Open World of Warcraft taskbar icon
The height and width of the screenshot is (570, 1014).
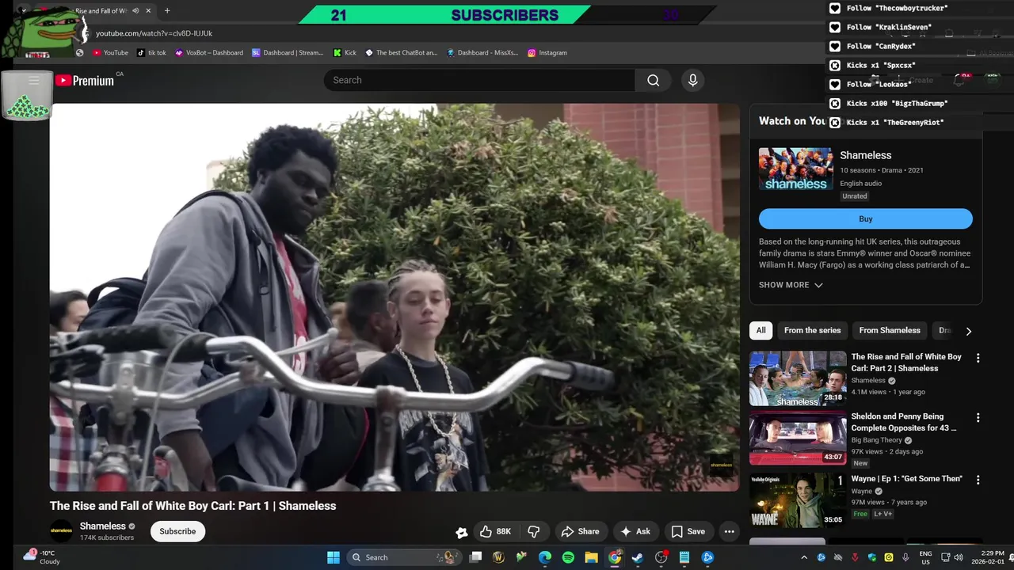click(498, 557)
